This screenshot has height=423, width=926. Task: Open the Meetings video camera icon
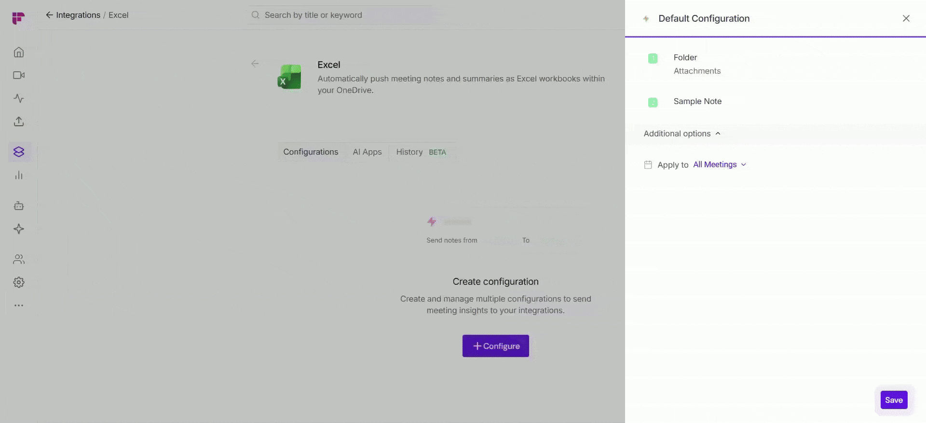(19, 75)
